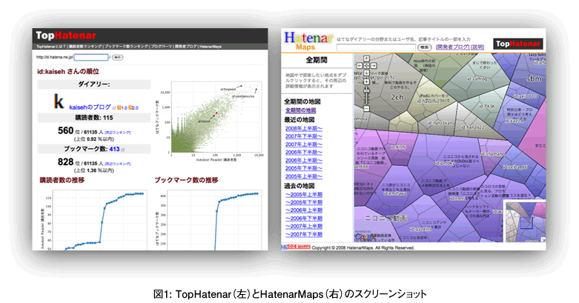This screenshot has height=303, width=579.
Task: Click the id:Kishi label on the map
Action: point(398,147)
